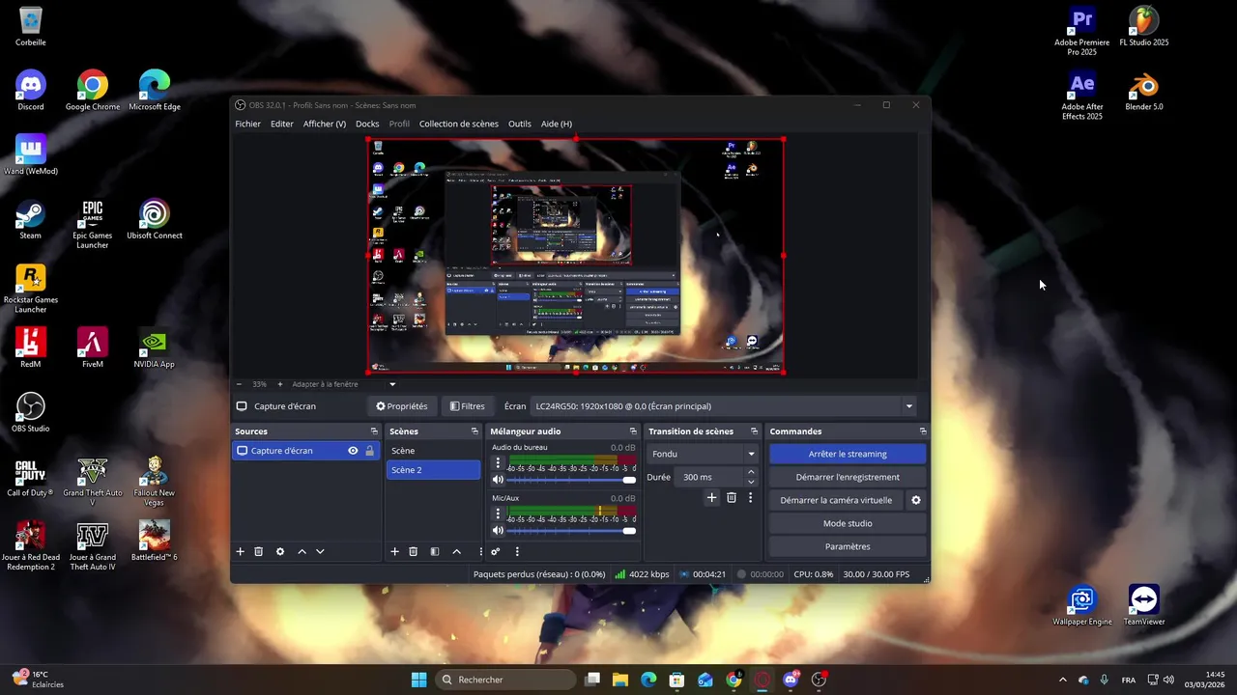The height and width of the screenshot is (695, 1237).
Task: Open audio mixer three-dot menu at bottom
Action: [517, 551]
